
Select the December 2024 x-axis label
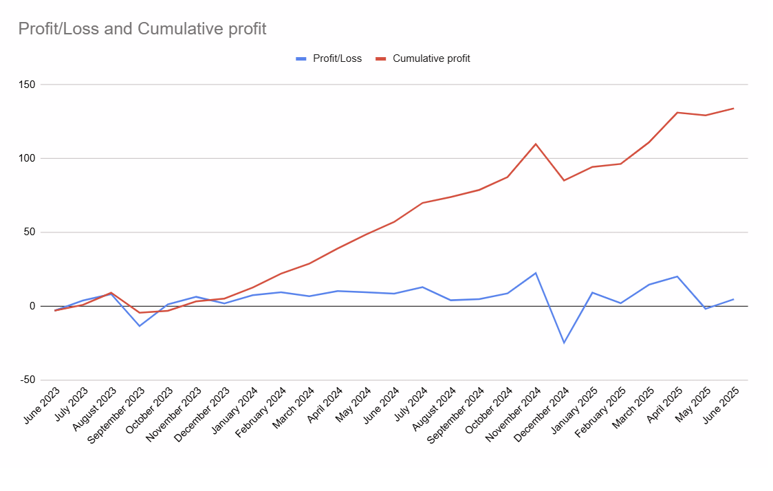point(543,411)
